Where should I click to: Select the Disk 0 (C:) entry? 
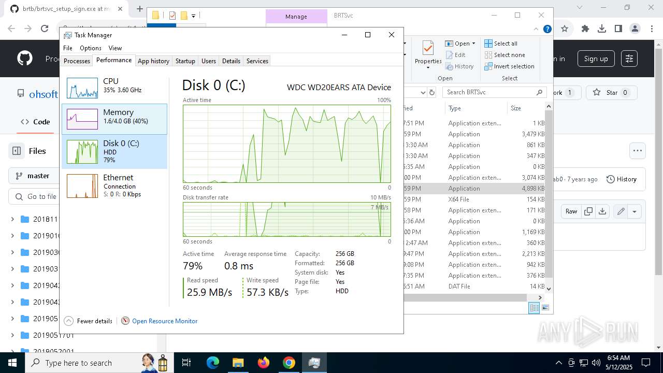pyautogui.click(x=114, y=151)
